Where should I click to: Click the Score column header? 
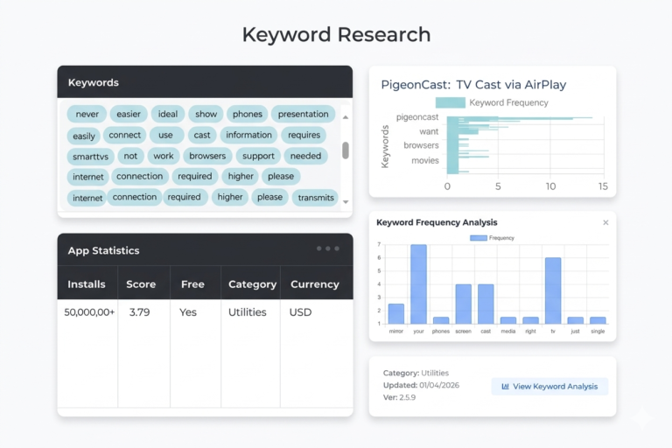coord(141,284)
